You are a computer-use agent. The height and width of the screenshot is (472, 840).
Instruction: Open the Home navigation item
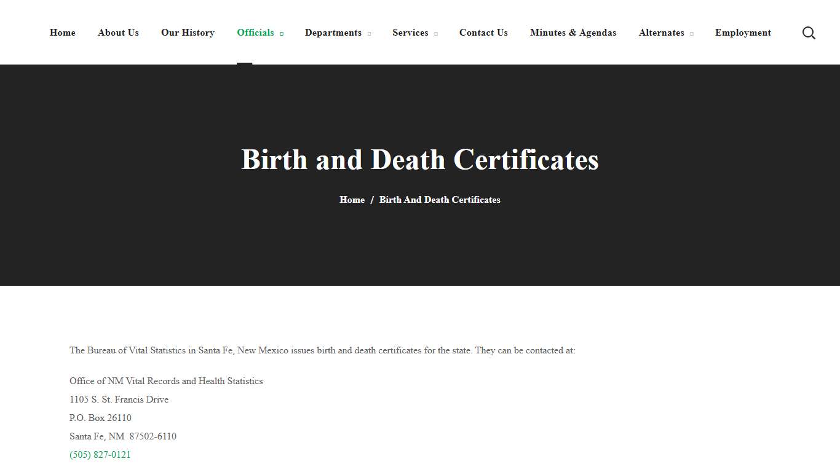(x=62, y=33)
